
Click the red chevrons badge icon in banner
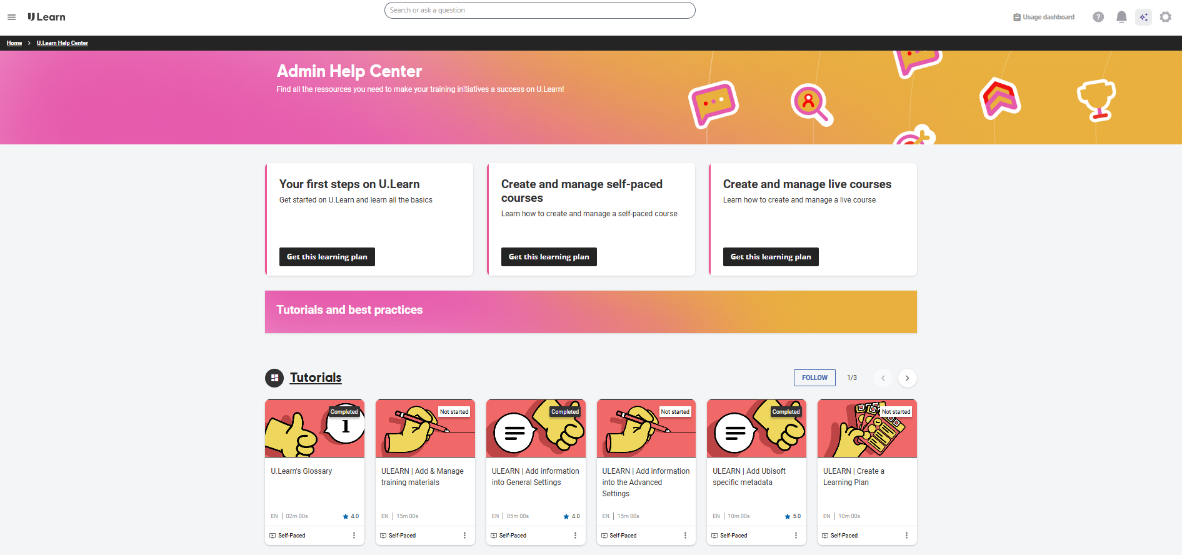999,99
